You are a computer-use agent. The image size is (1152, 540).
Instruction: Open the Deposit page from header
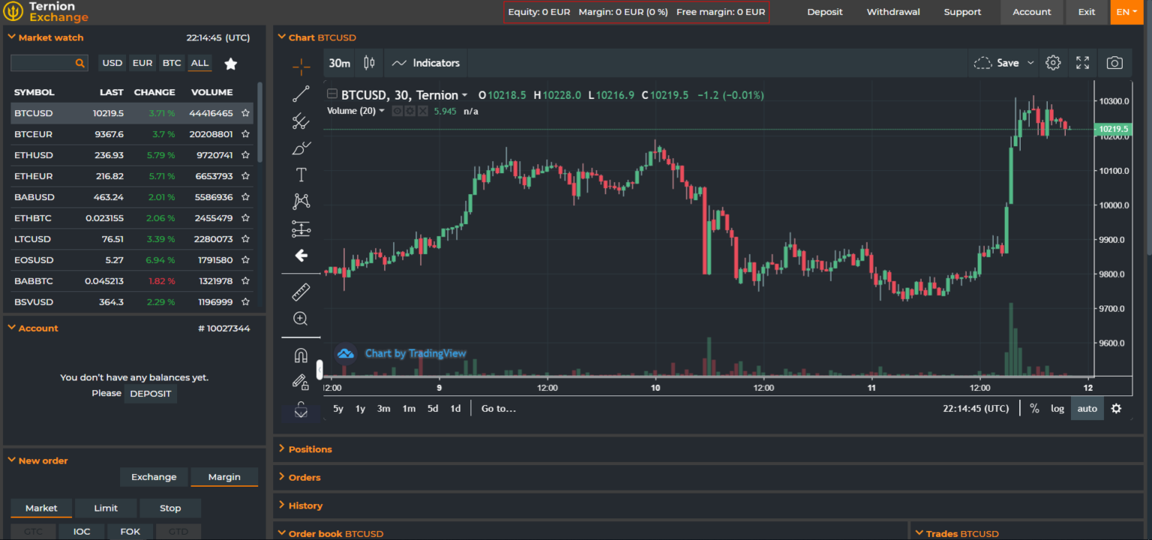(x=825, y=12)
